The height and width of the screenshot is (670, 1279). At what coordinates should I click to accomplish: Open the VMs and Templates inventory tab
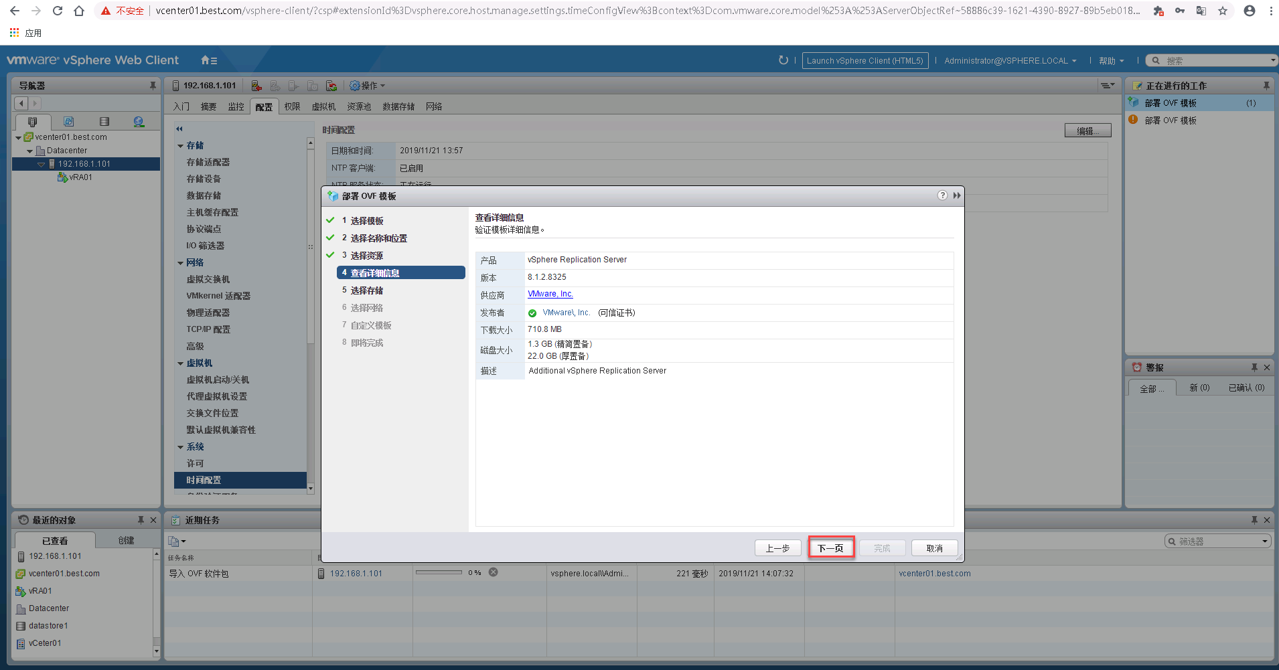[68, 122]
